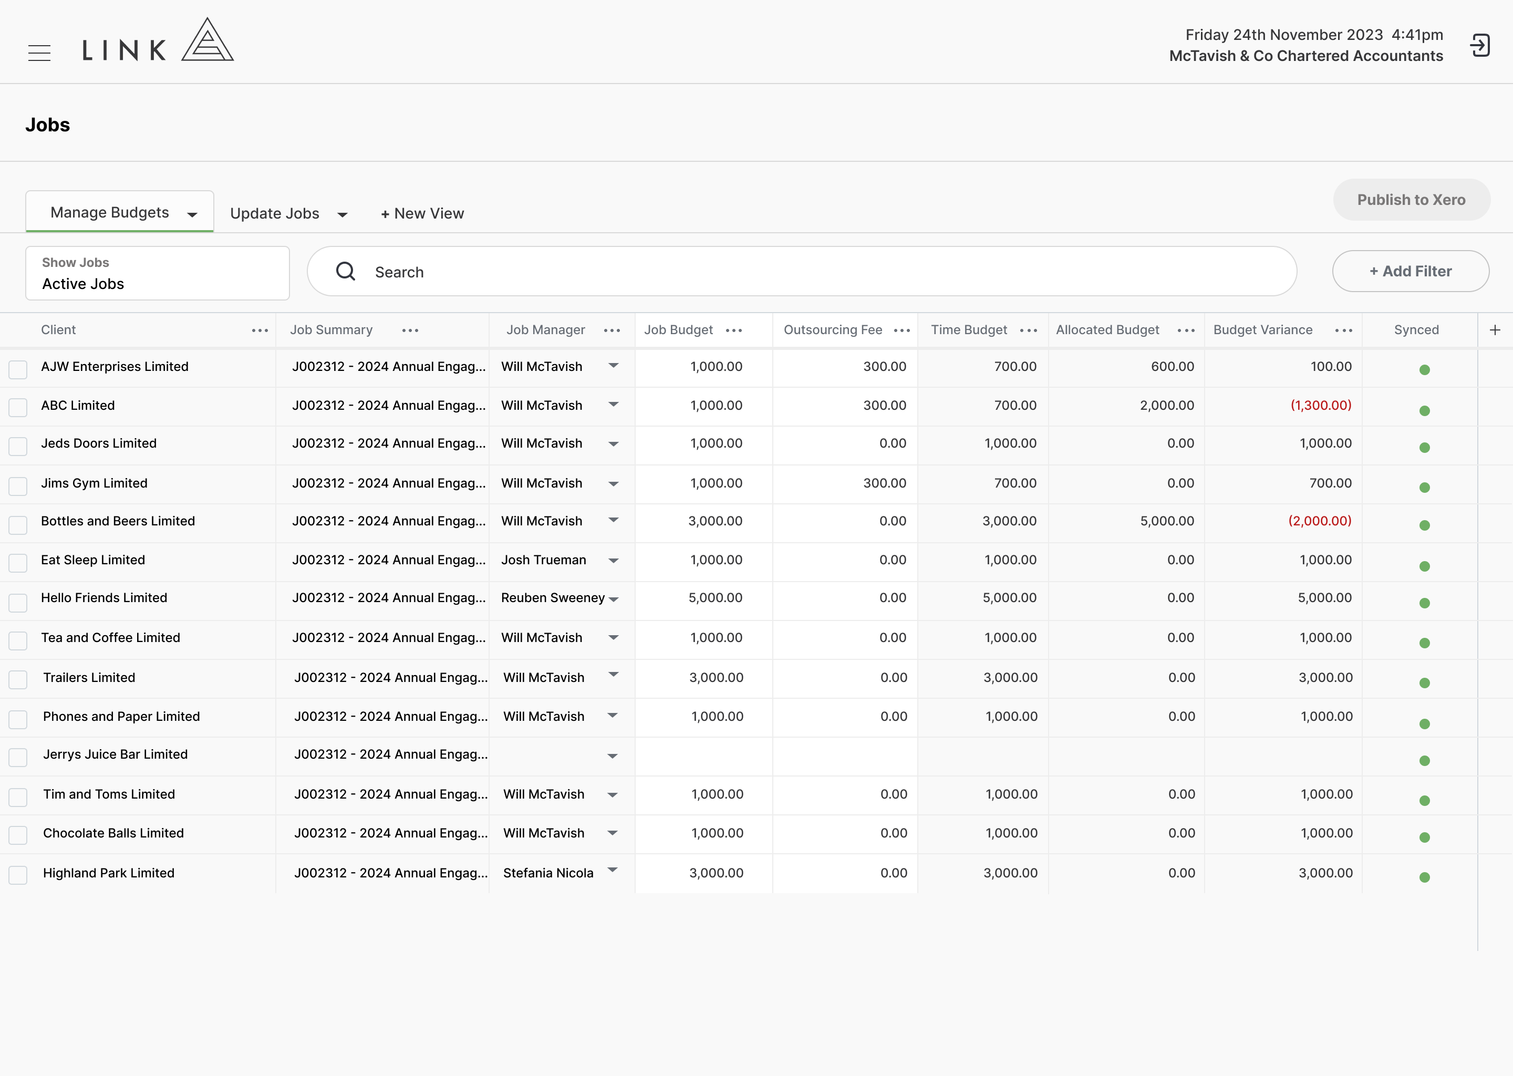Expand Update Jobs view dropdown arrow
This screenshot has width=1513, height=1076.
coord(343,215)
